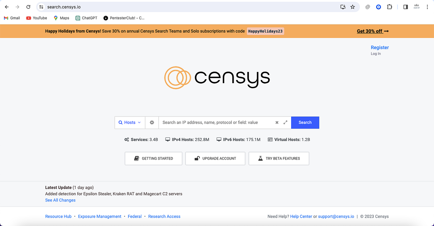Viewport: 434px width, 226px height.
Task: Open Federal footer link
Action: (135, 217)
